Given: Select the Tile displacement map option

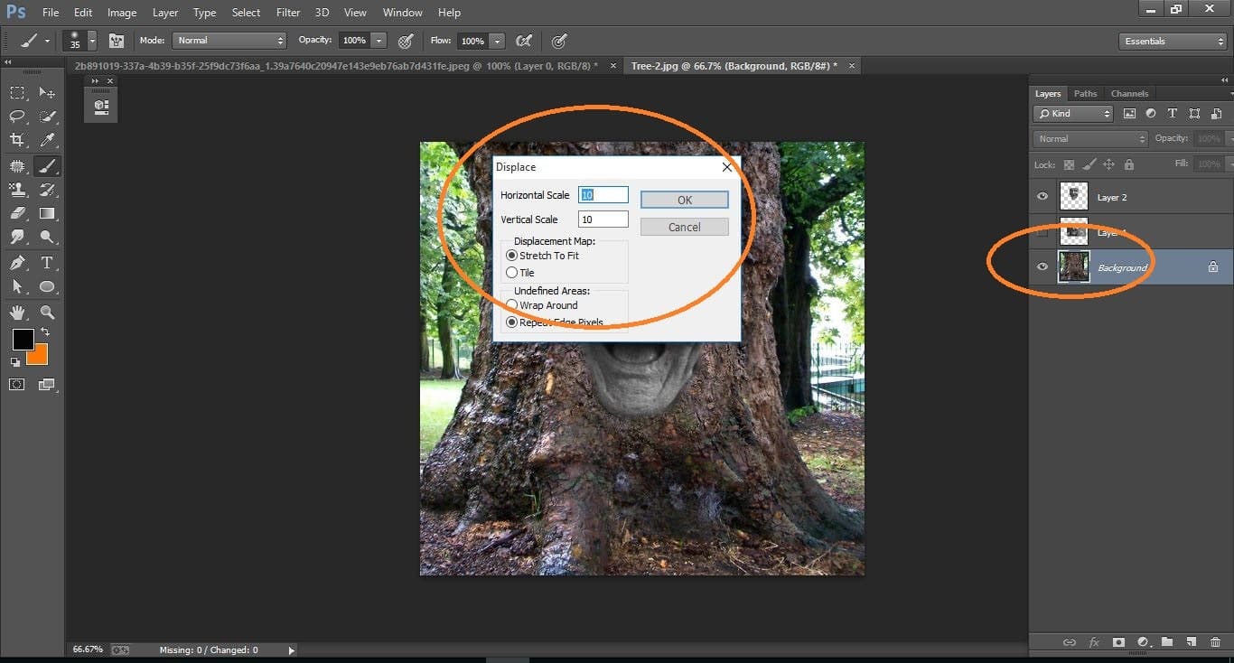Looking at the screenshot, I should pyautogui.click(x=512, y=272).
